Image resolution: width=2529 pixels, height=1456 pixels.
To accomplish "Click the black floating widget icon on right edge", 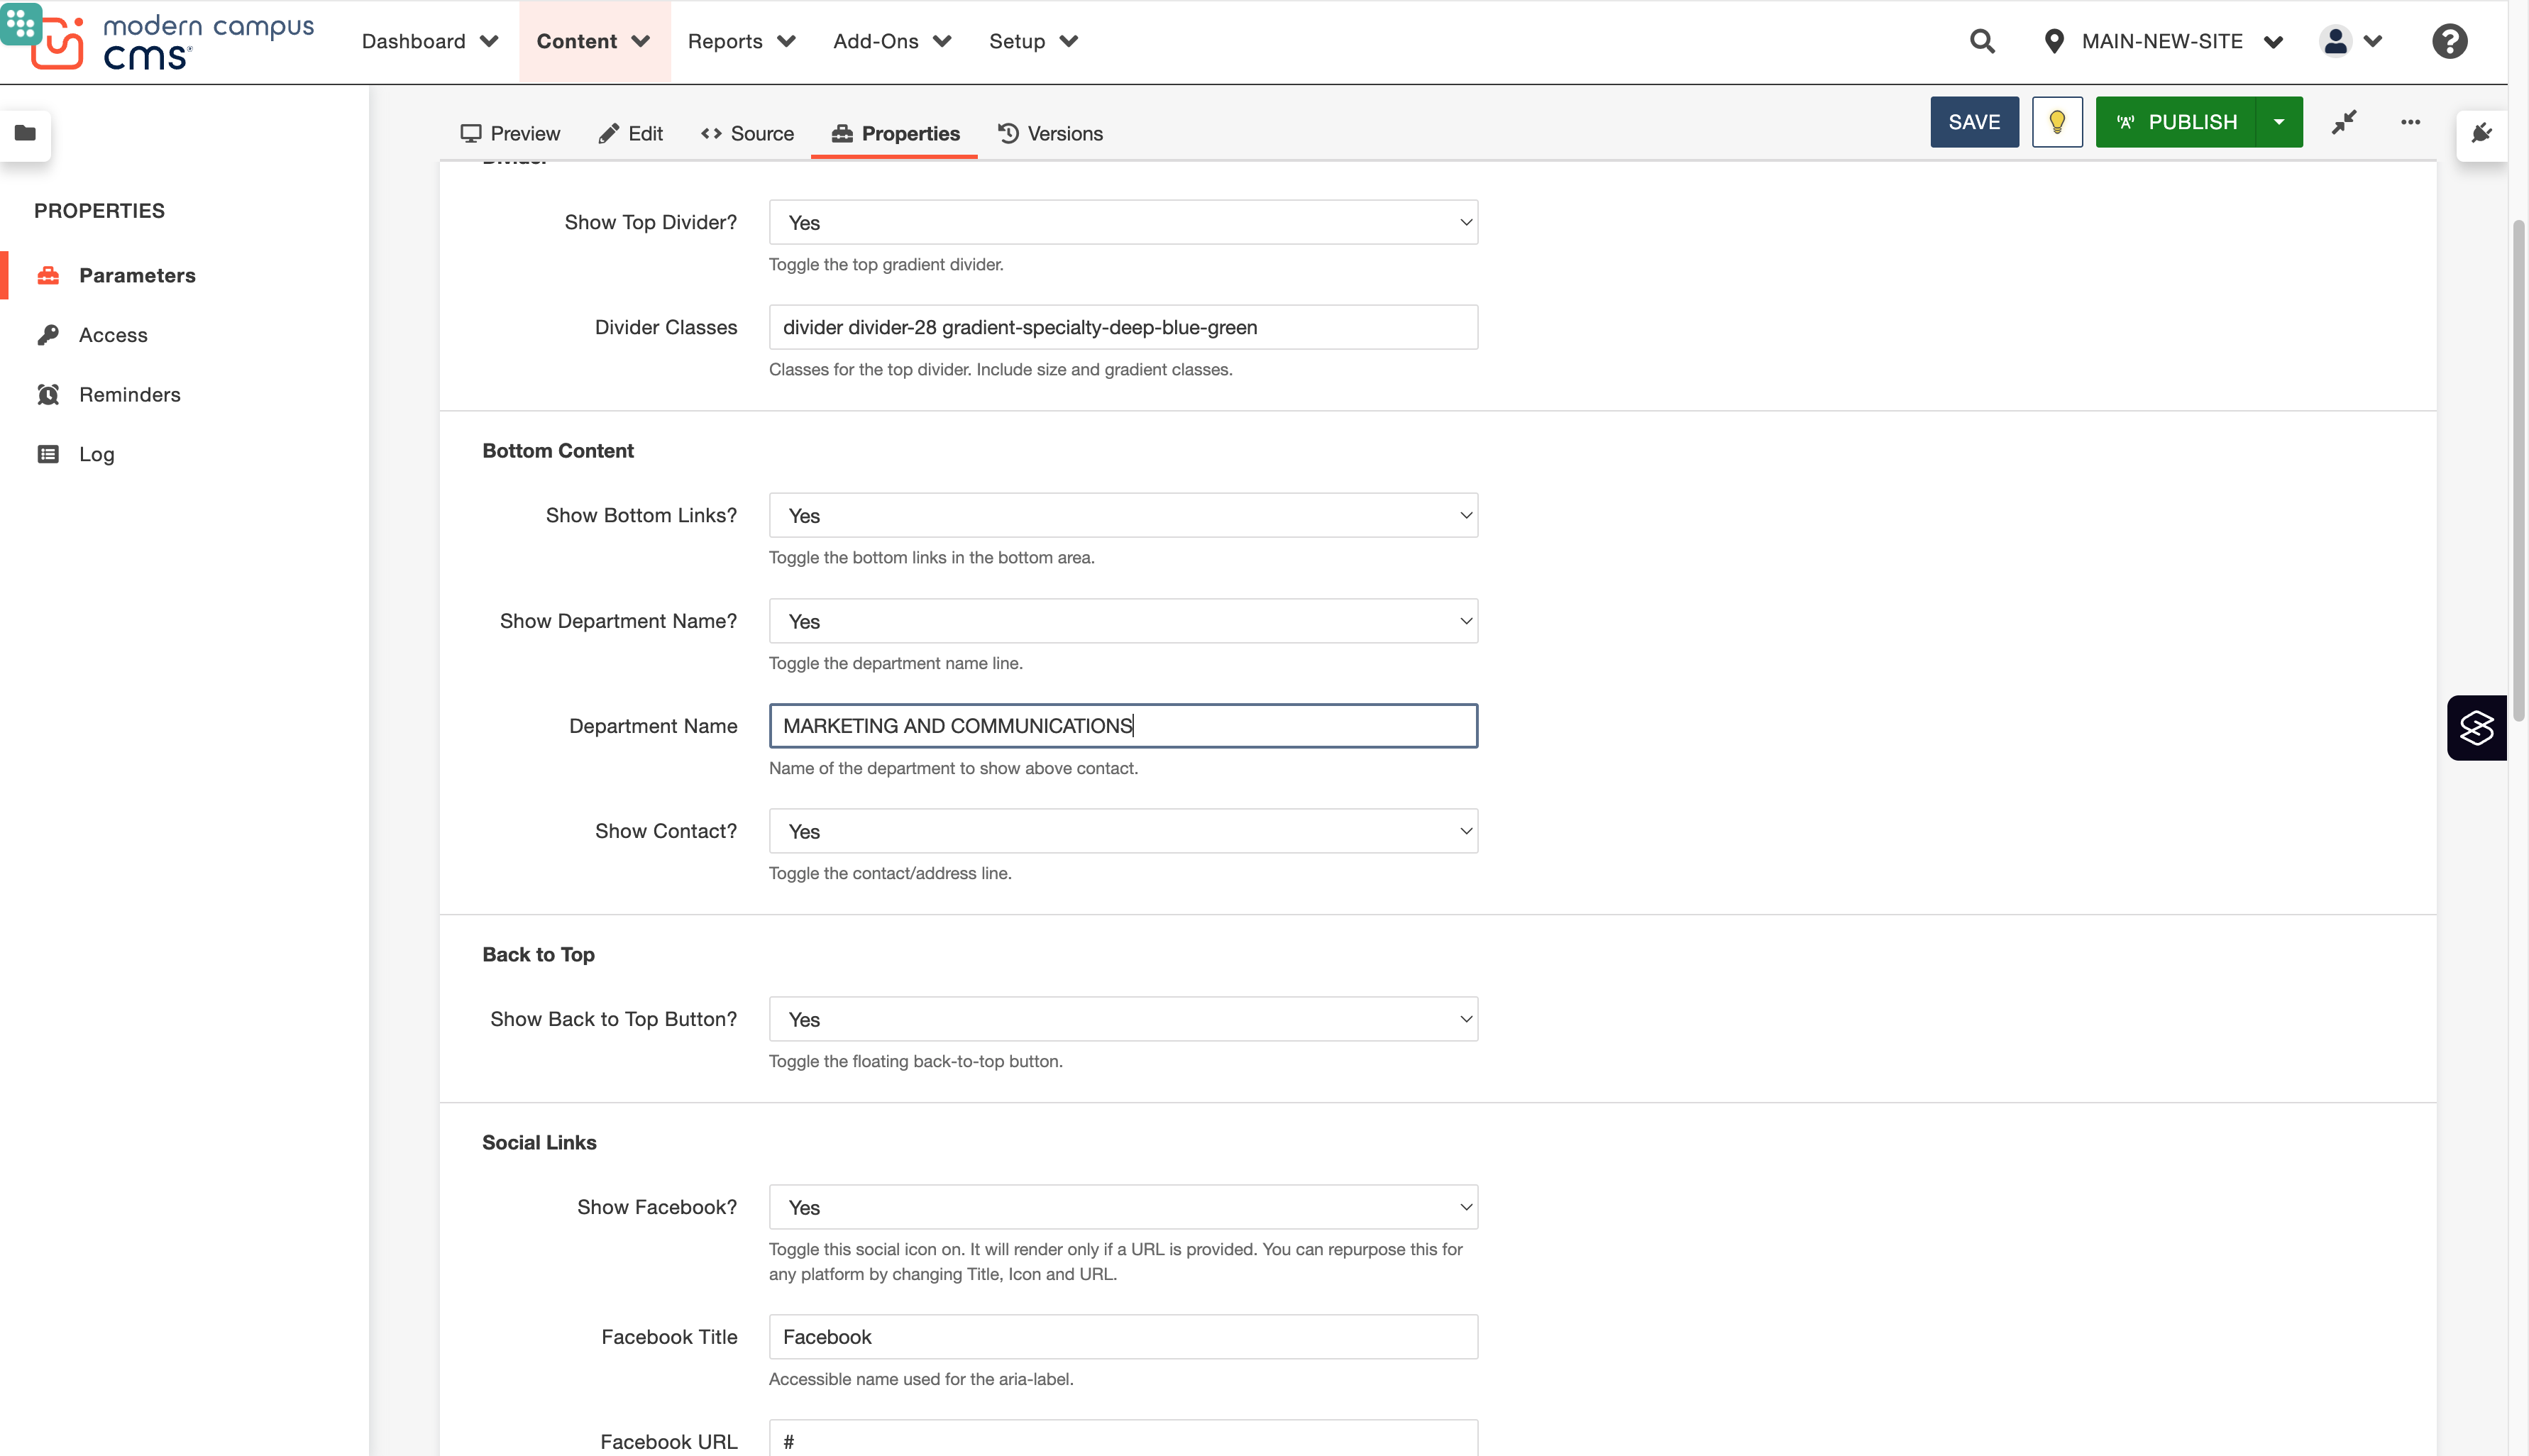I will click(2477, 727).
